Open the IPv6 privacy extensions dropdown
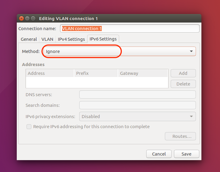This screenshot has height=172, width=220. pos(137,116)
